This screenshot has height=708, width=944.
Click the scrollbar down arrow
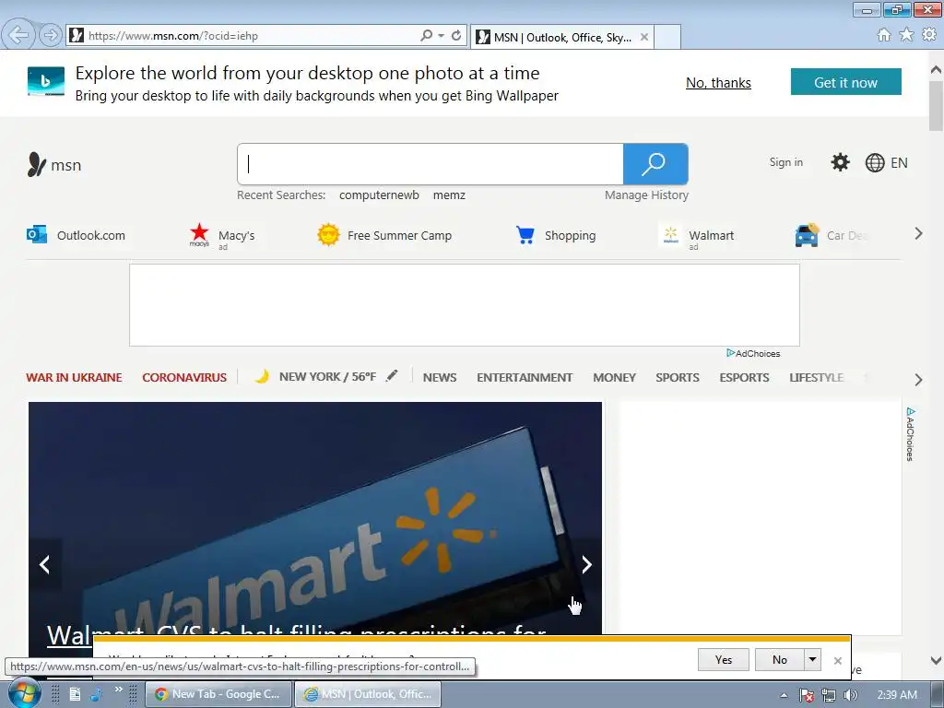click(x=937, y=660)
